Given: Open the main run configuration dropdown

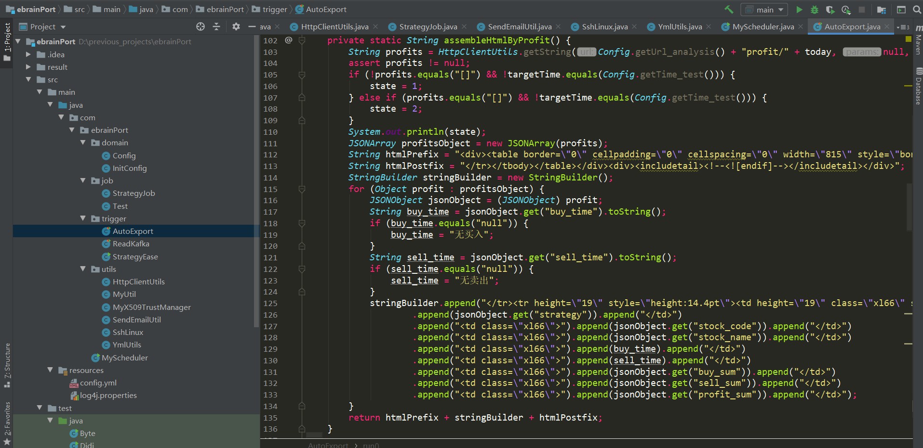Looking at the screenshot, I should (764, 10).
